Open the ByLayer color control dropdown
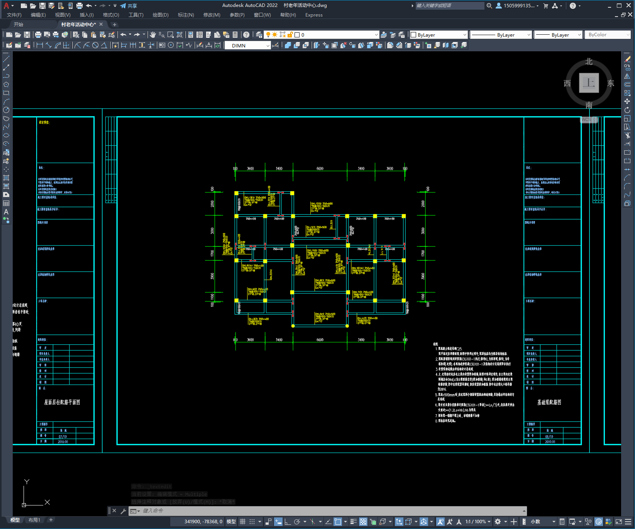The width and height of the screenshot is (635, 529). [x=439, y=35]
